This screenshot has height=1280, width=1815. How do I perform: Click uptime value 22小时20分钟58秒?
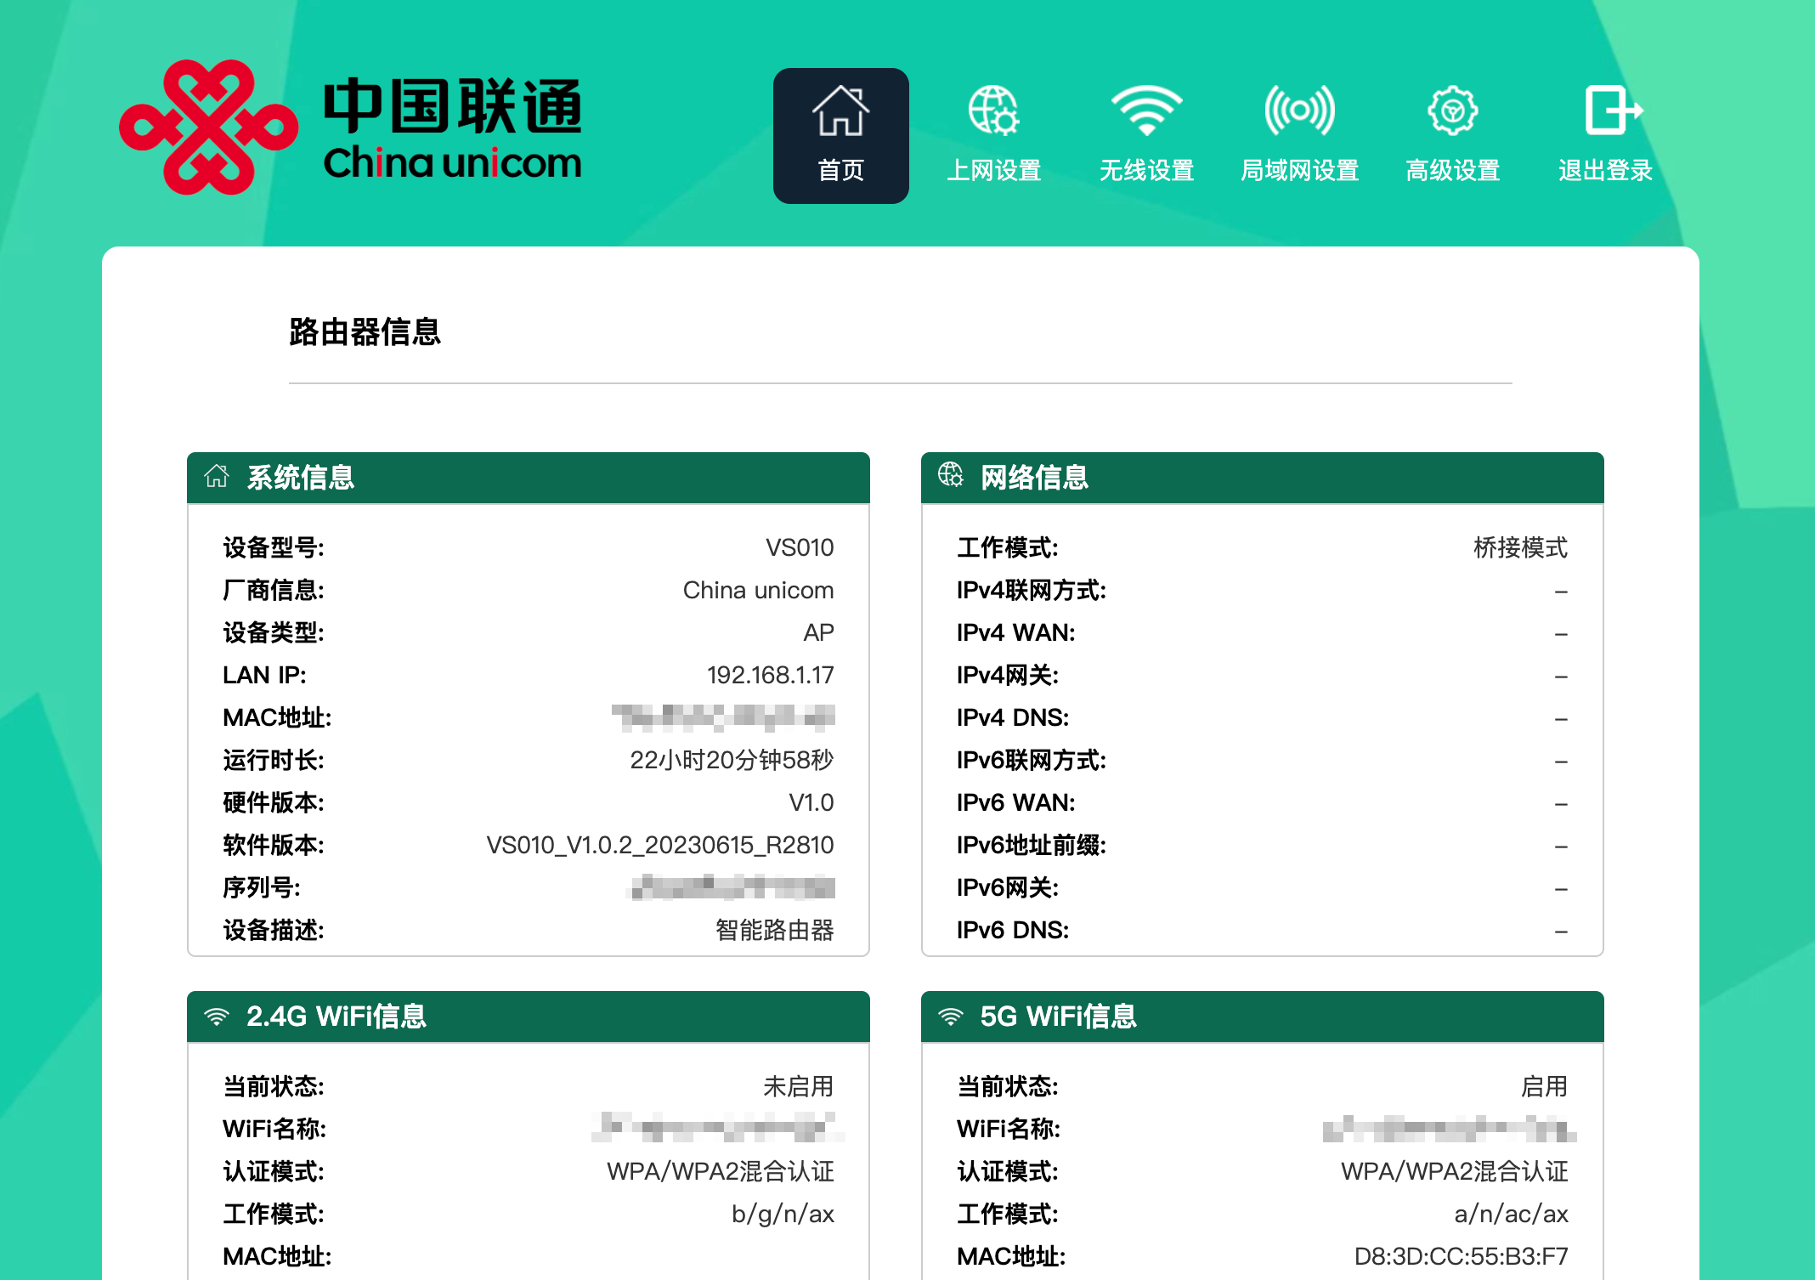pyautogui.click(x=732, y=760)
